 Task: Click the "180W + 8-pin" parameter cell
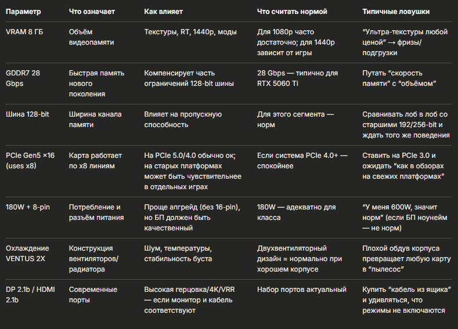(28, 207)
